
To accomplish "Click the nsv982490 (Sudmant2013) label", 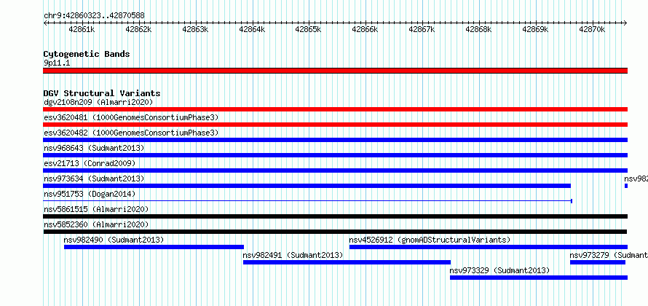I will point(114,240).
